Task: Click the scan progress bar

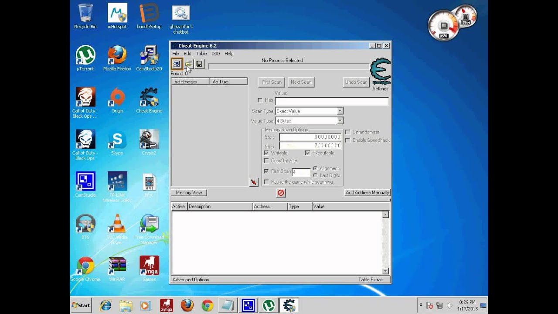Action: (x=289, y=66)
